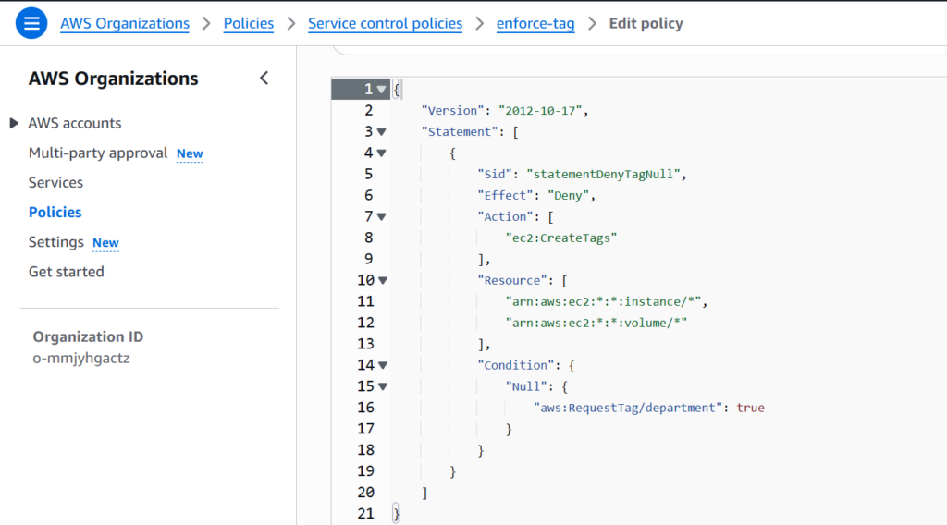Image resolution: width=947 pixels, height=525 pixels.
Task: Click AWS accounts label in sidebar
Action: (x=75, y=123)
